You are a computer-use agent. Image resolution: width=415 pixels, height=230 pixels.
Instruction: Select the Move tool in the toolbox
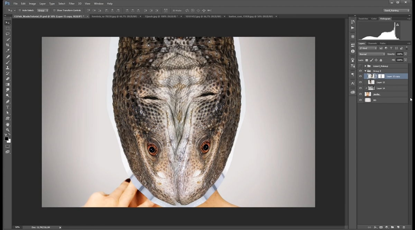pos(8,23)
